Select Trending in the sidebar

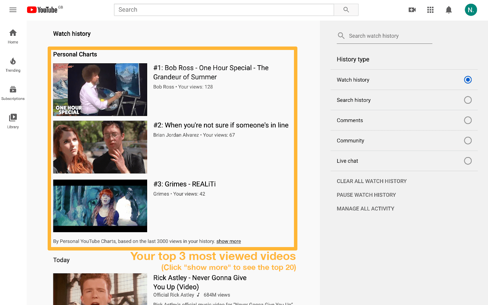tap(13, 64)
